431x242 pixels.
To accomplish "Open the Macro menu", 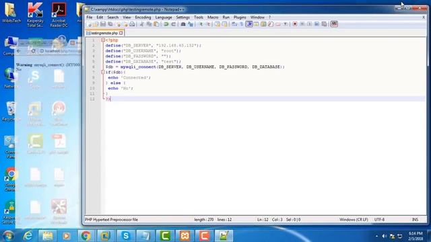I will (213, 17).
